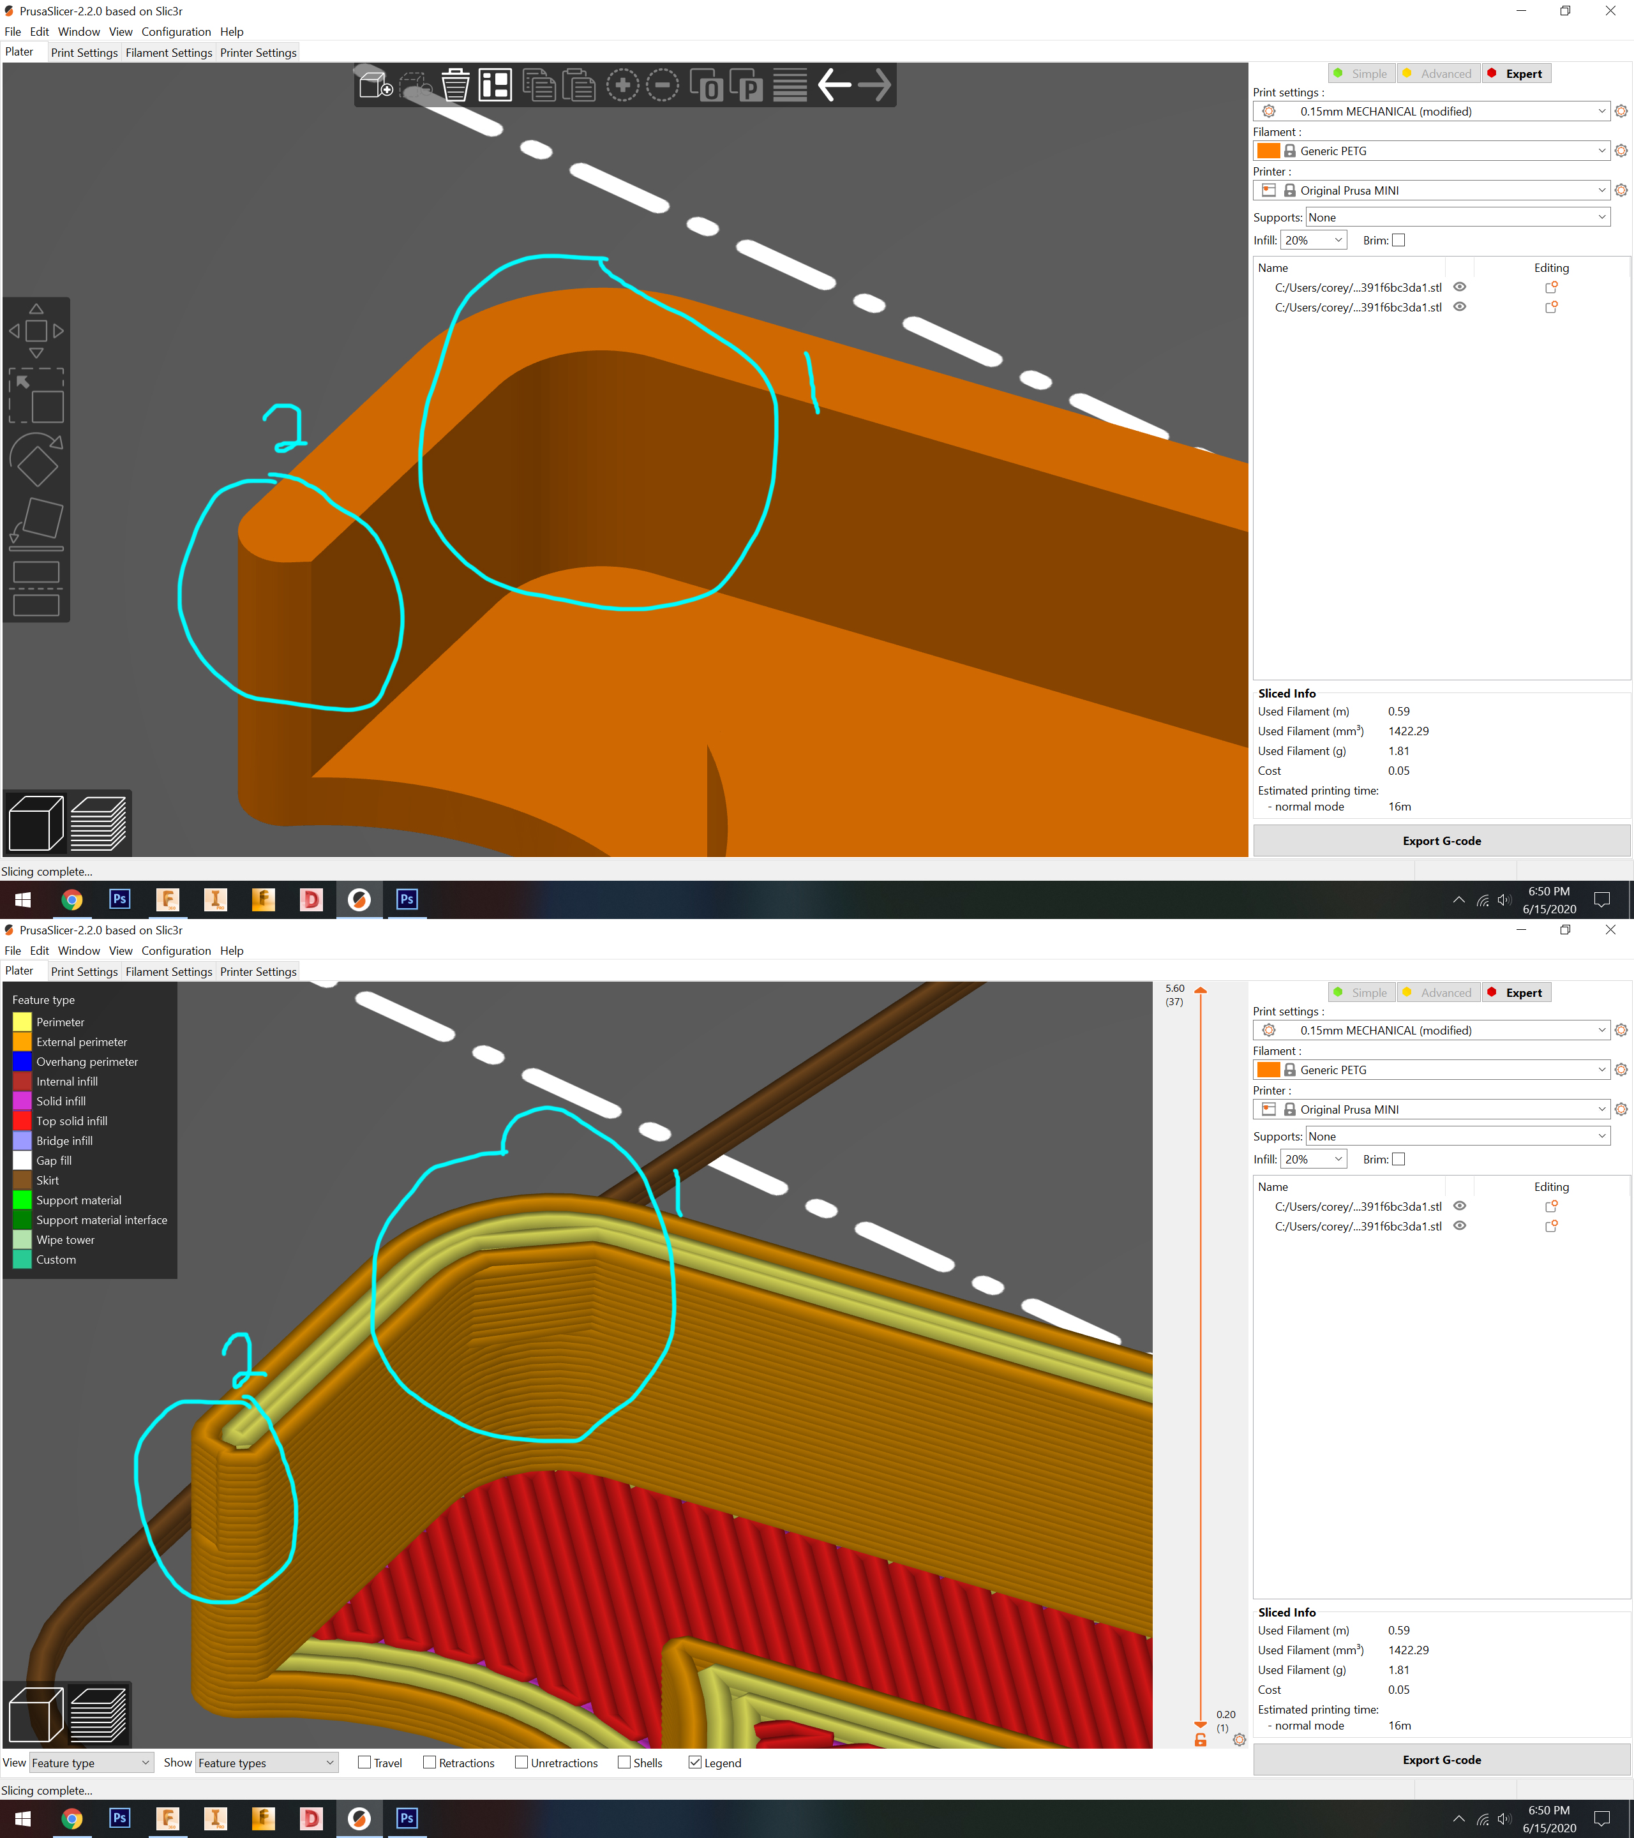Open the Show Feature types dropdown
Viewport: 1634px width, 1838px height.
point(266,1763)
